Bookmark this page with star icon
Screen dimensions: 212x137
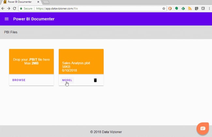164,8
